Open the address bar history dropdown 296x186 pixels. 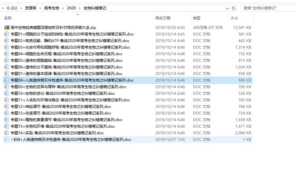(227, 8)
